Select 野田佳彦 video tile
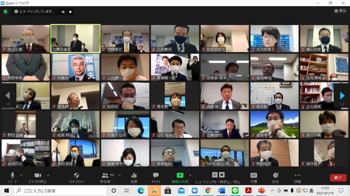 click(275, 153)
